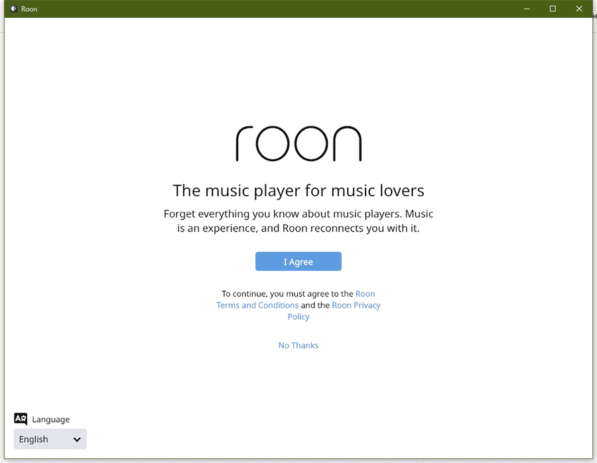Maximize the Roon window
The width and height of the screenshot is (597, 463).
(553, 9)
